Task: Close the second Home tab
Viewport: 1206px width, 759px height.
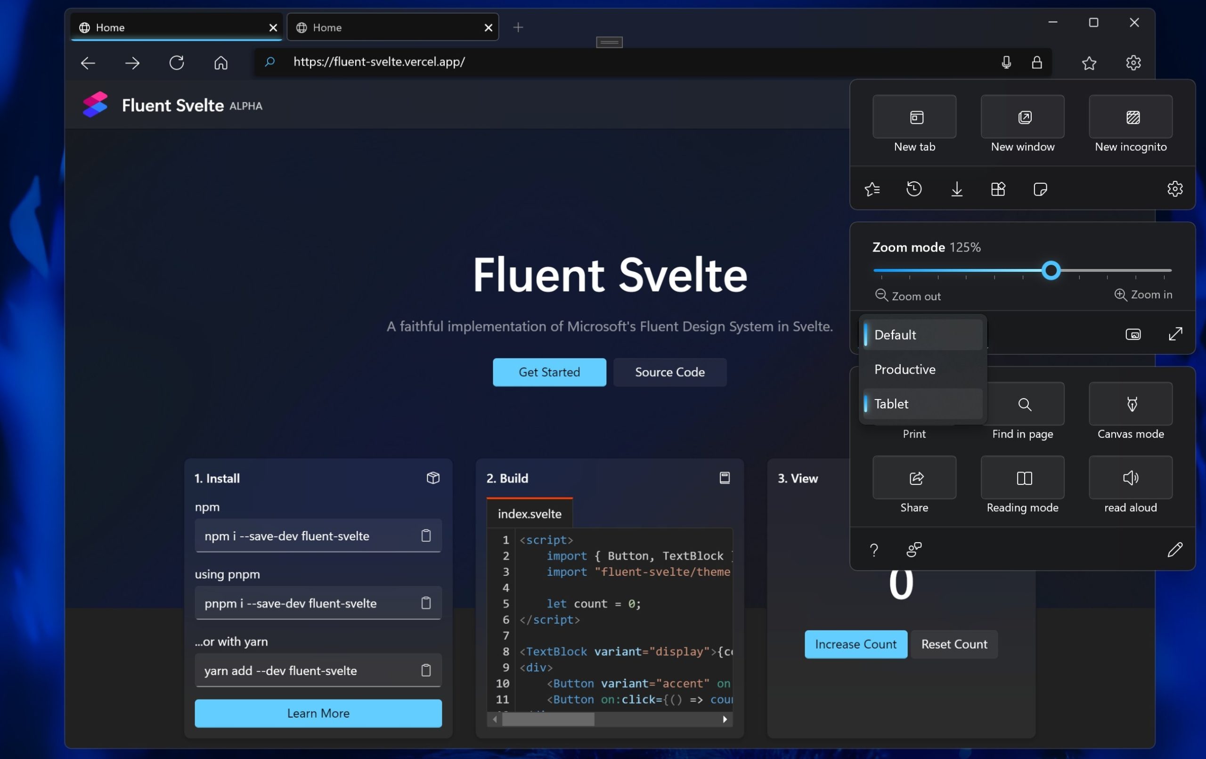Action: pyautogui.click(x=489, y=27)
